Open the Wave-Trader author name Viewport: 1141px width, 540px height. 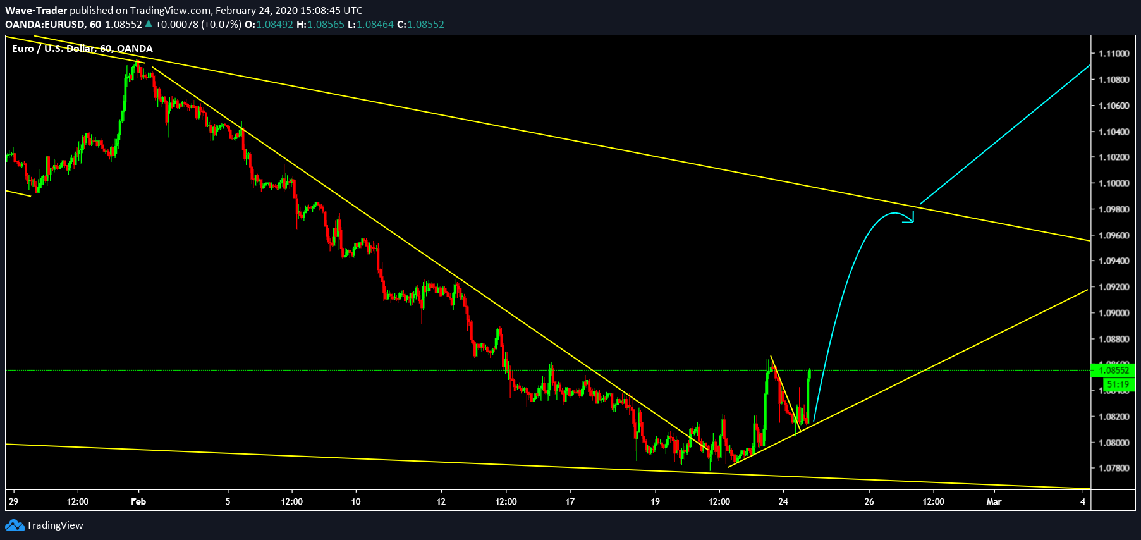36,10
